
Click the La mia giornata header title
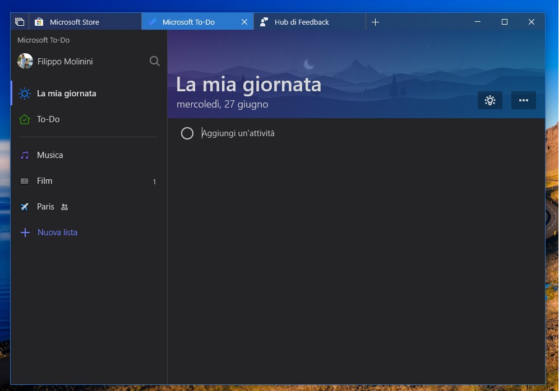[248, 85]
